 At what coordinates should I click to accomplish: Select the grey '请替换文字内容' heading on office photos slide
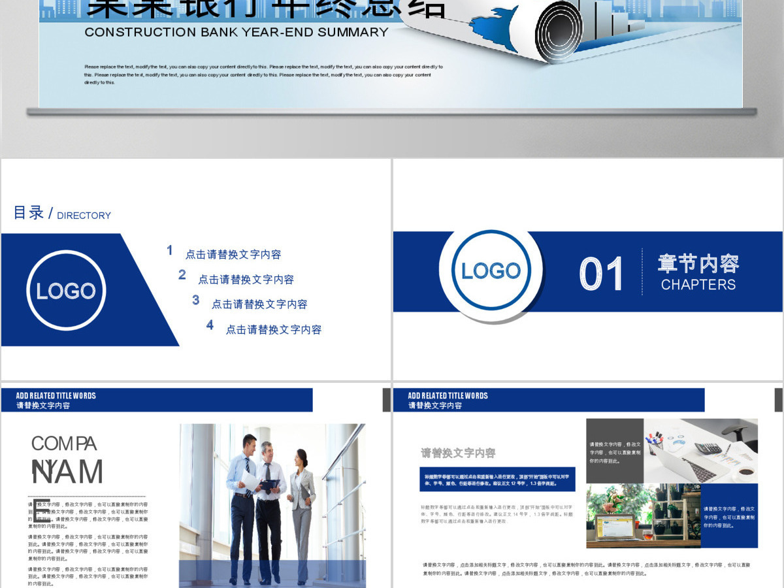458,453
